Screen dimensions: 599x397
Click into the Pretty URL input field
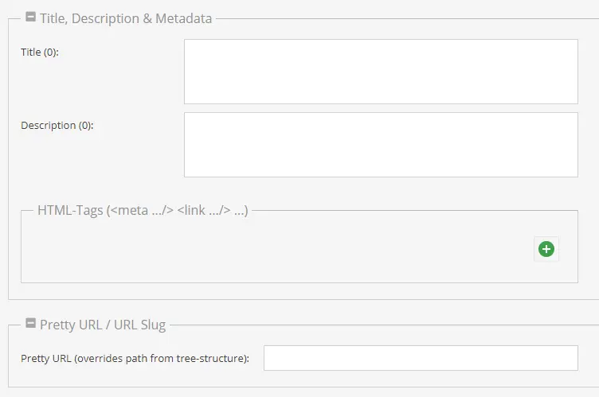(421, 358)
